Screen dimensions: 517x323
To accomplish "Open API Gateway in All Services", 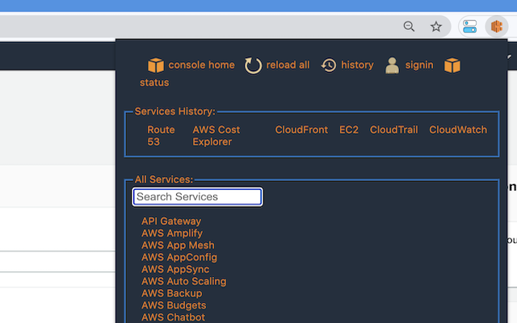I will coord(171,221).
